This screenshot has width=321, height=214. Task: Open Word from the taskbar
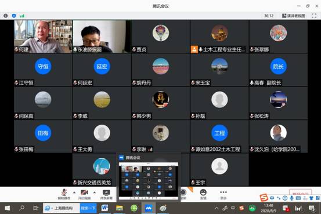pos(105,208)
